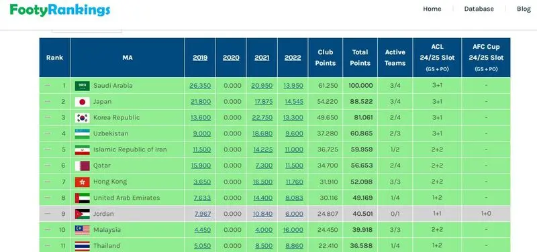Sort by the 2021 column header
The height and width of the screenshot is (252, 537).
[262, 58]
